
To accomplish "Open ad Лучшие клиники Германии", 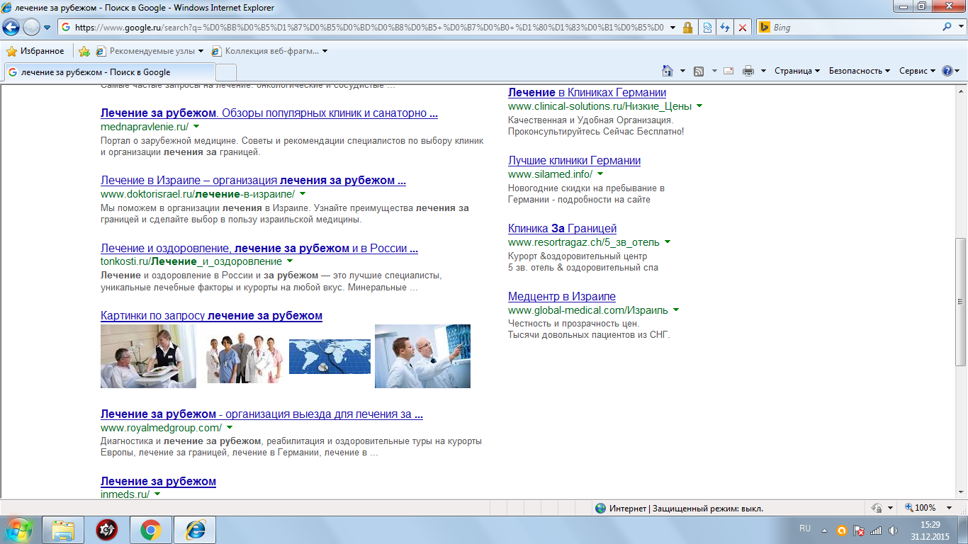I will click(x=574, y=161).
